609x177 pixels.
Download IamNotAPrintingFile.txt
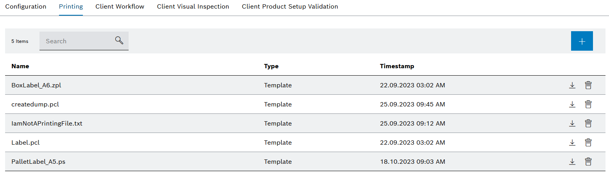click(x=572, y=124)
